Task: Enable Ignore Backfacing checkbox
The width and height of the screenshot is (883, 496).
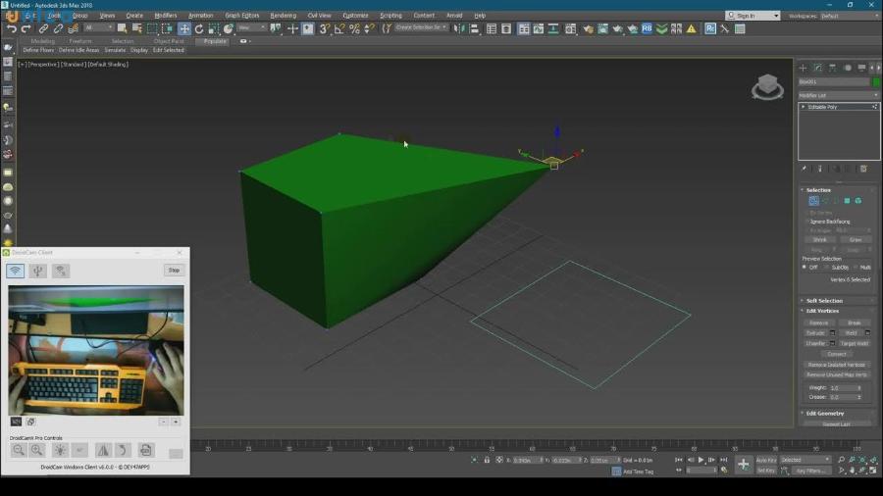Action: point(807,222)
